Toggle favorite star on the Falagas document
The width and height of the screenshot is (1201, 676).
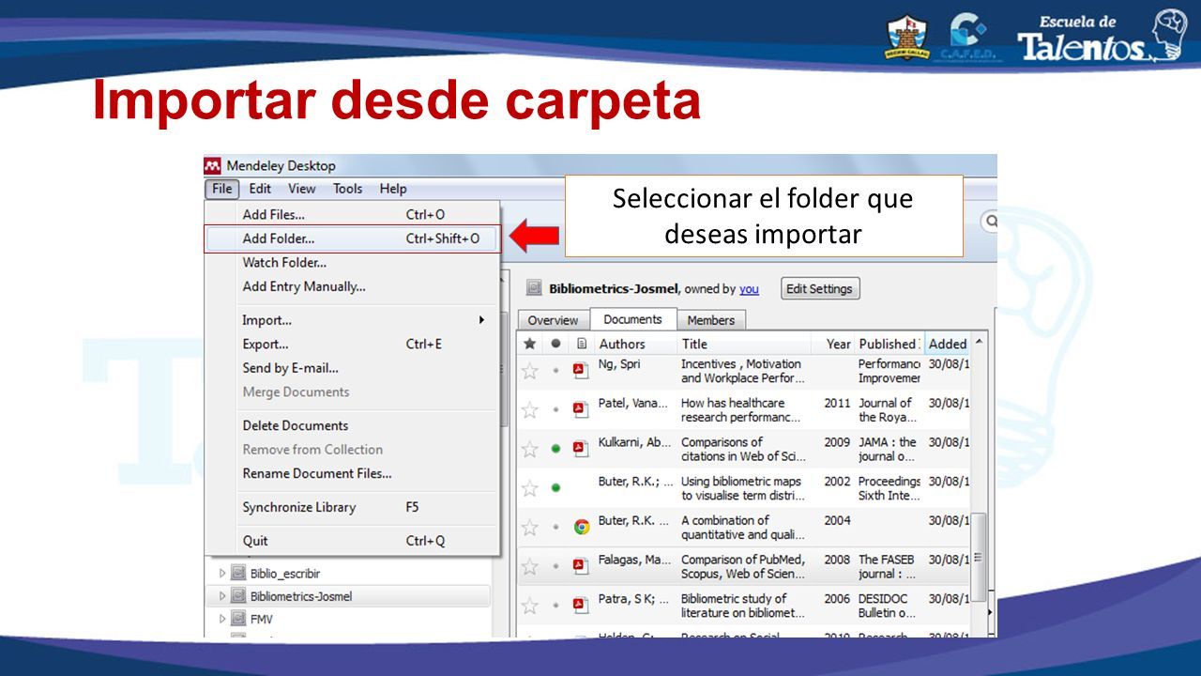(530, 567)
